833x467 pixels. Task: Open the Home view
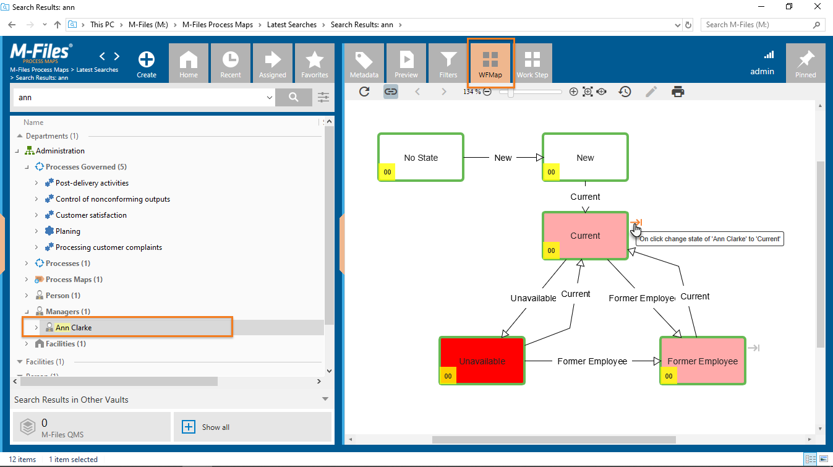click(189, 63)
